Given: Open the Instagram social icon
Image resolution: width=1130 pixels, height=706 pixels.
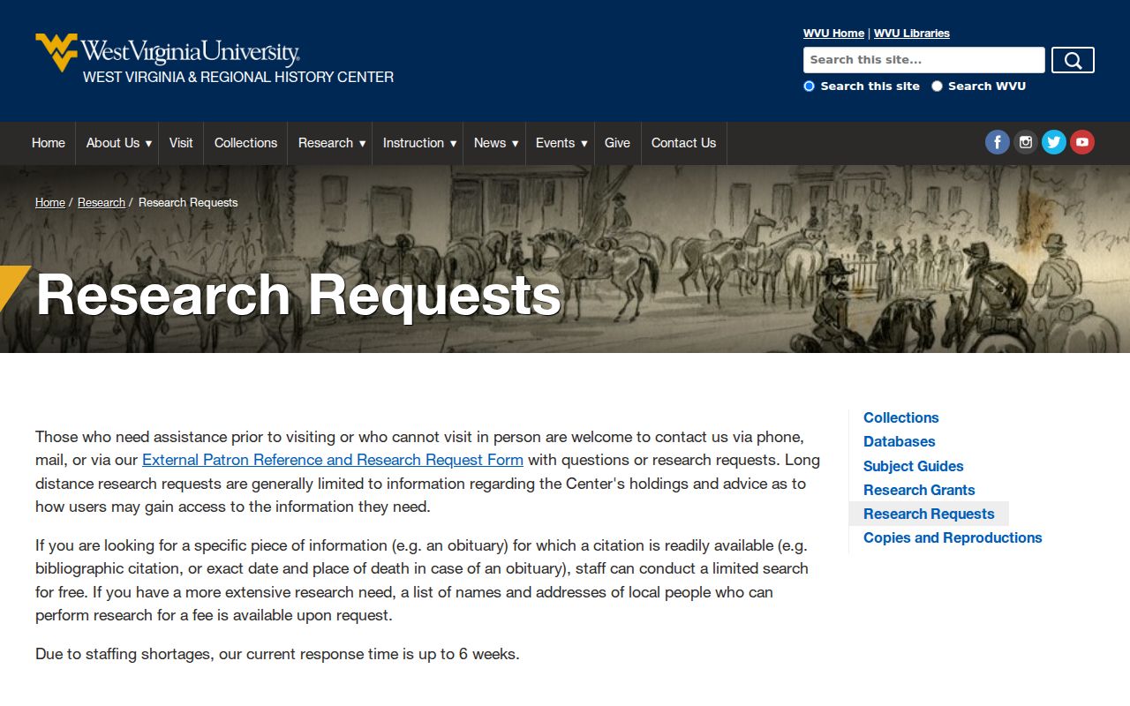Looking at the screenshot, I should point(1026,142).
